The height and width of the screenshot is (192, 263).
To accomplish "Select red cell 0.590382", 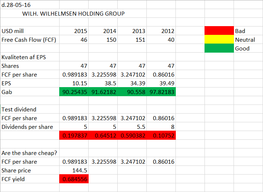I will (x=132, y=135).
